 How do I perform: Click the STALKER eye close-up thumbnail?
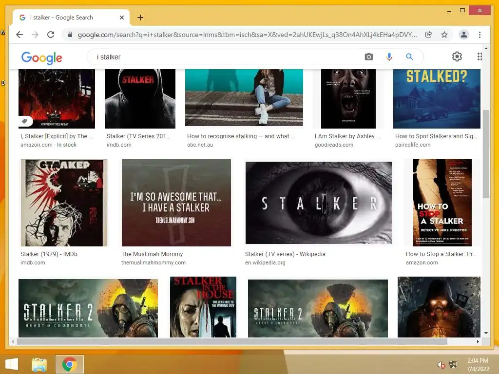click(319, 203)
